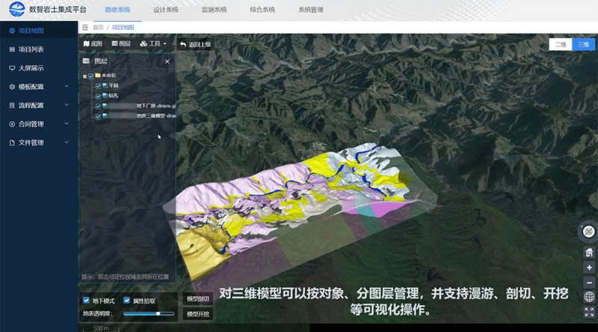Click the 地表透明度 slider track
Image resolution: width=598 pixels, height=332 pixels.
pos(149,314)
